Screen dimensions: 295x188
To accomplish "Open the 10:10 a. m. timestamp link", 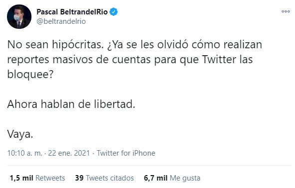I will point(25,153).
